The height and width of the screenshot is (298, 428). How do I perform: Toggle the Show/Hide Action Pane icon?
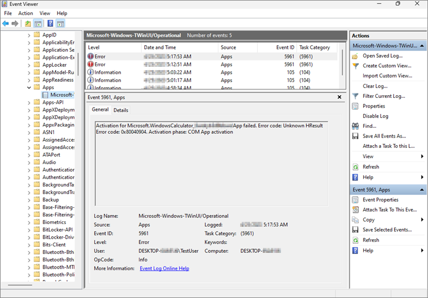coord(60,24)
